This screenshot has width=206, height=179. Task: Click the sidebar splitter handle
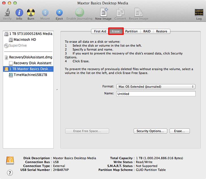(57, 90)
